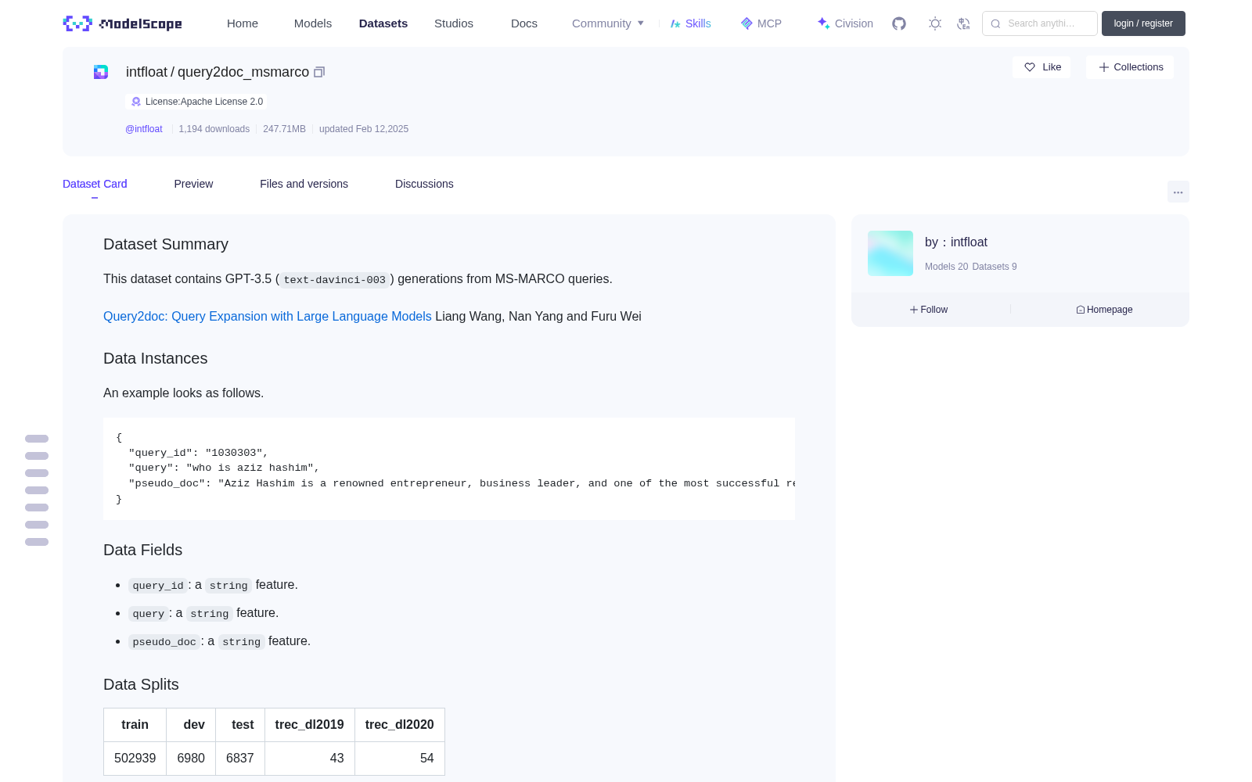Click the plus icon beside Follow
Image resolution: width=1252 pixels, height=782 pixels.
click(914, 310)
